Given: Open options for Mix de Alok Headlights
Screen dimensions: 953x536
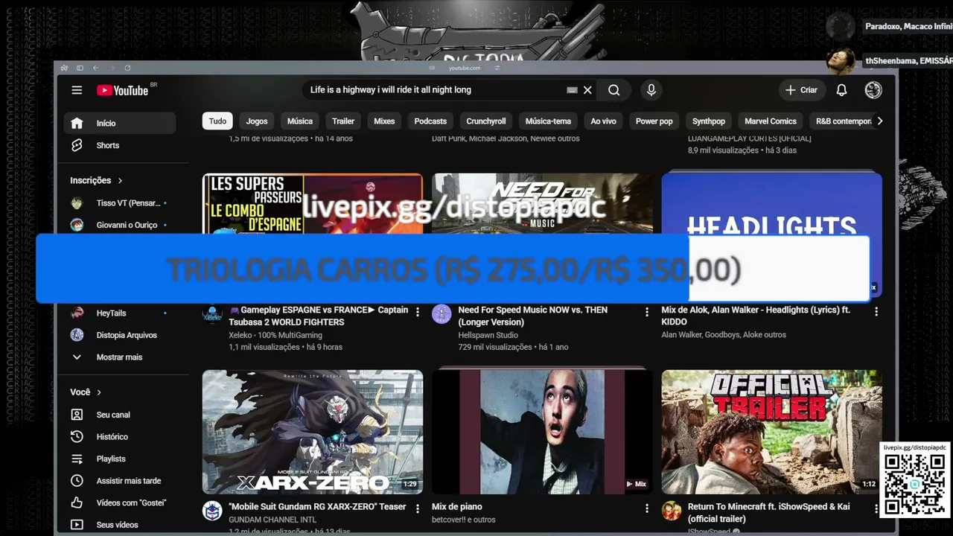Looking at the screenshot, I should (x=876, y=312).
